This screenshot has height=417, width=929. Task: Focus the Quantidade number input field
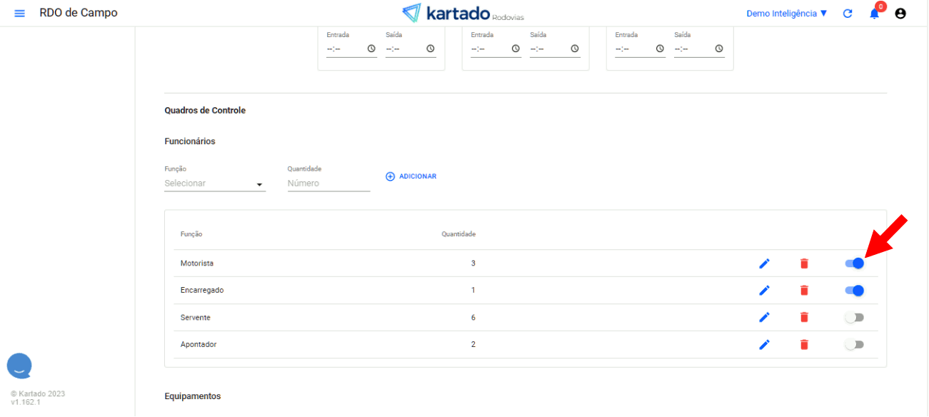[x=328, y=184]
